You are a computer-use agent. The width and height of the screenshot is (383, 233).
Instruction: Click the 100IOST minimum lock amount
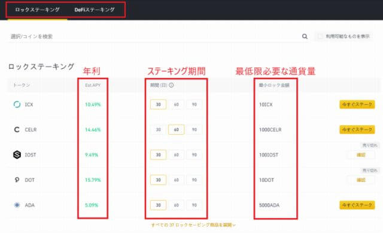click(x=269, y=155)
